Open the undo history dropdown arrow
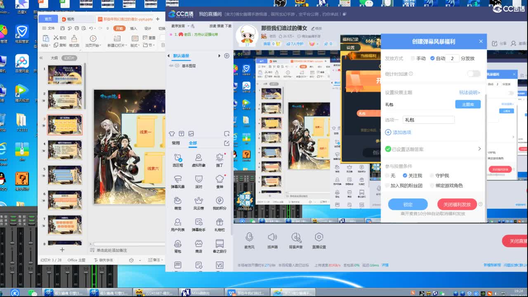 coord(95,28)
